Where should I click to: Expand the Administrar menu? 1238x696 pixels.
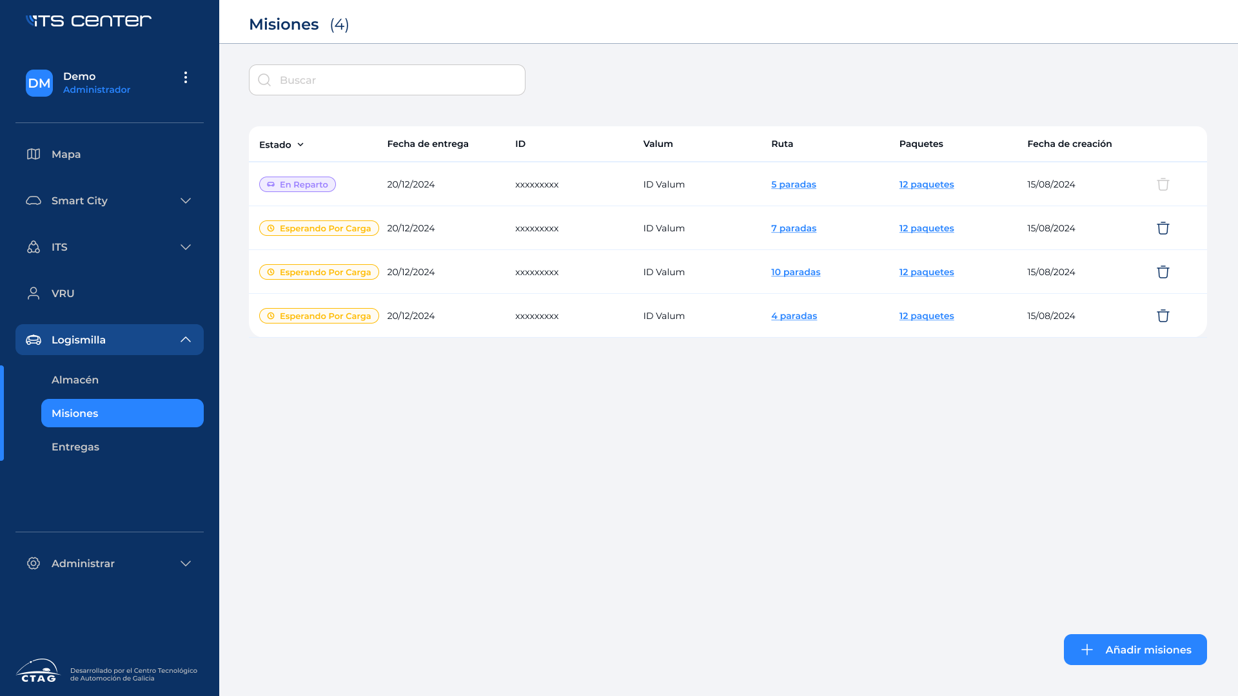(186, 563)
